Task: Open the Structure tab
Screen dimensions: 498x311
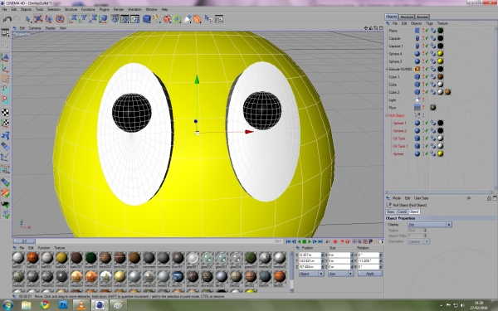Action: point(407,17)
